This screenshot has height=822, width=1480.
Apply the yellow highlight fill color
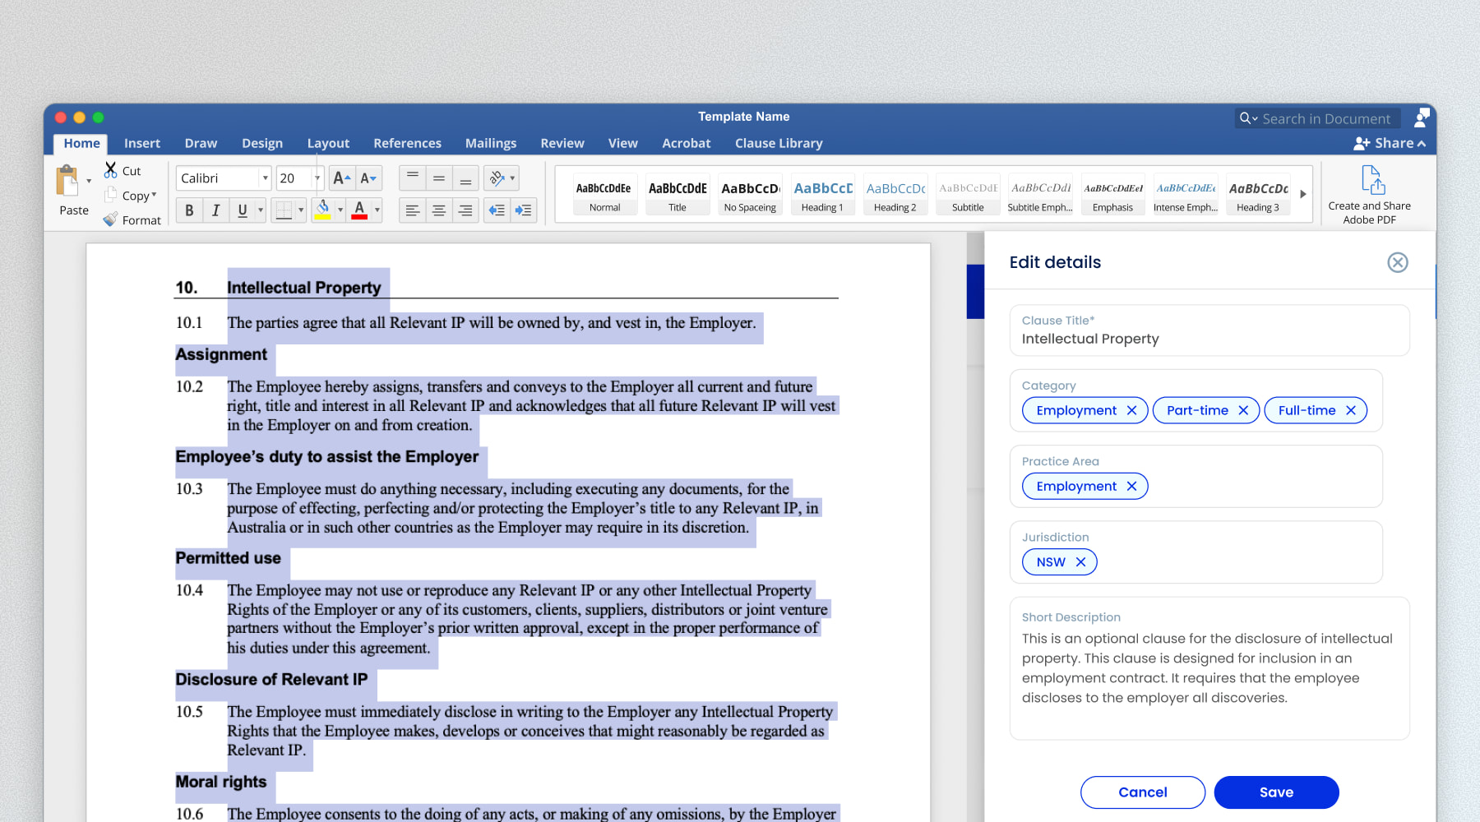[x=323, y=210]
